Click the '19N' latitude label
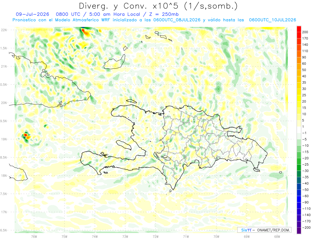Image resolution: width=311 pixels, height=240 pixels. point(4,139)
